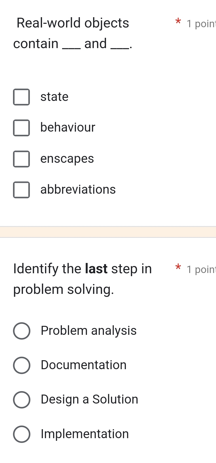Select the "Documentation" radio button
The height and width of the screenshot is (463, 216).
pyautogui.click(x=22, y=365)
